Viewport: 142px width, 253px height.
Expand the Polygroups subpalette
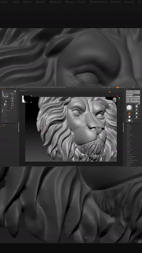click(x=129, y=146)
